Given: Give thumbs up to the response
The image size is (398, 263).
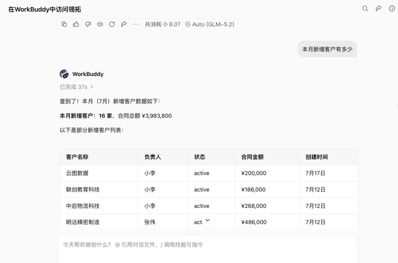Looking at the screenshot, I should [x=76, y=24].
